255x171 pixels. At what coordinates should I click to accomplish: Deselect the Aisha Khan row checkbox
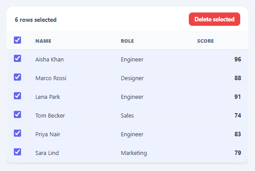click(17, 58)
